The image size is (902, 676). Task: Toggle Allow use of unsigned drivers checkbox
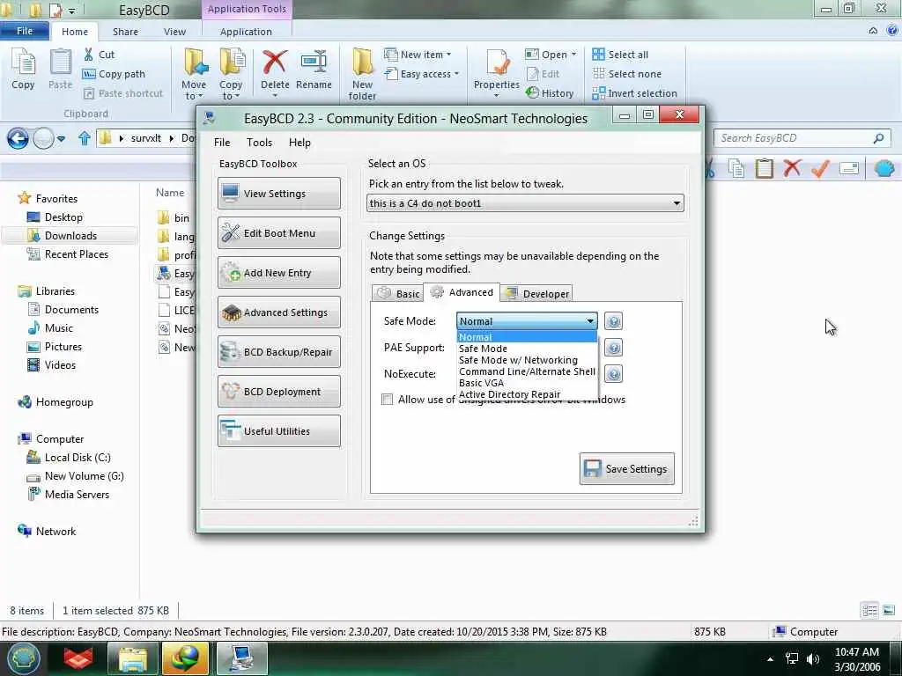point(388,400)
